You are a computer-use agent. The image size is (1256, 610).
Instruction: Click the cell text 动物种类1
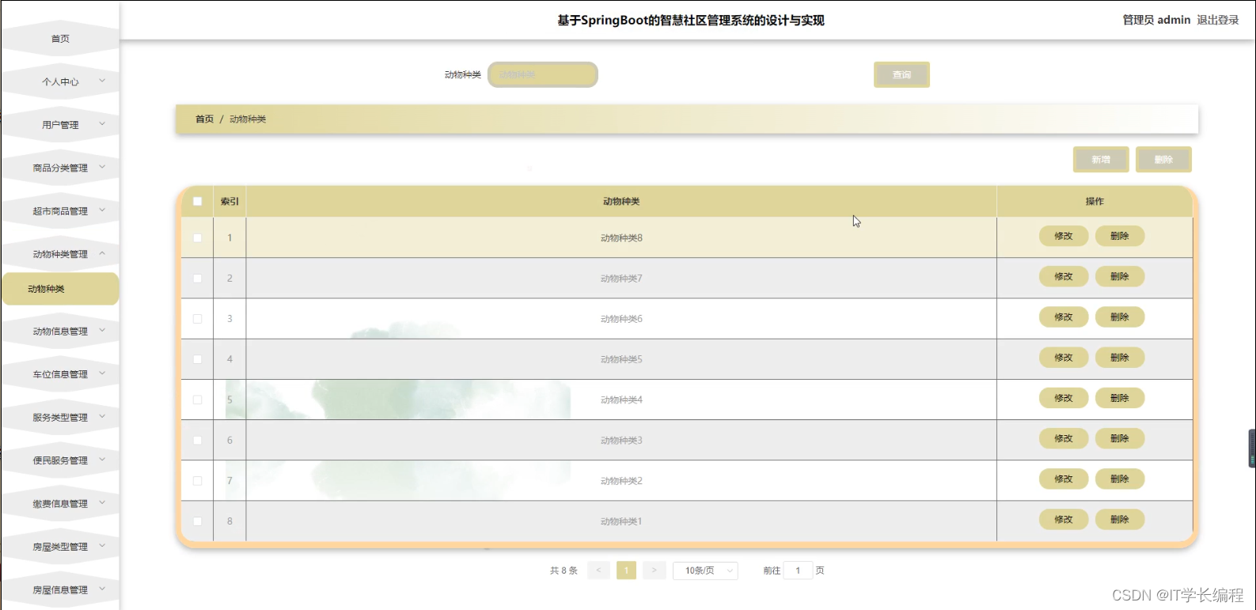(621, 521)
